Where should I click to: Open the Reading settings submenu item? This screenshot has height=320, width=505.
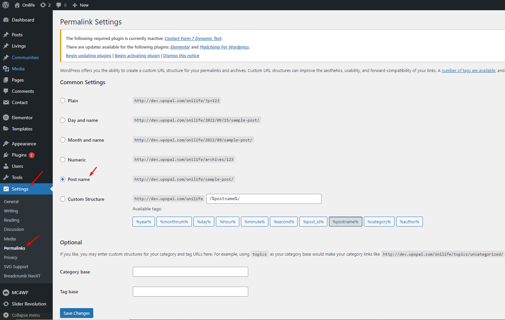point(12,220)
